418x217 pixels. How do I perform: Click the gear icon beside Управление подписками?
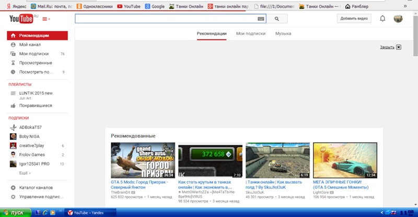(13, 197)
